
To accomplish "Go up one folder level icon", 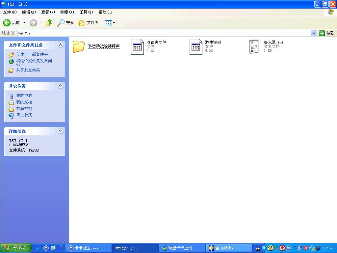I will [49, 23].
